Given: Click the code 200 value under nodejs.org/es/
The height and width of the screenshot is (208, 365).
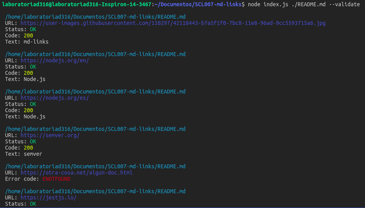Looking at the screenshot, I should click(28, 110).
